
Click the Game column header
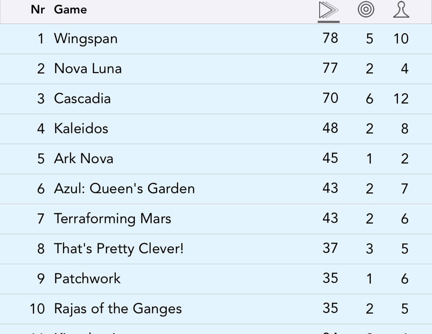(70, 9)
